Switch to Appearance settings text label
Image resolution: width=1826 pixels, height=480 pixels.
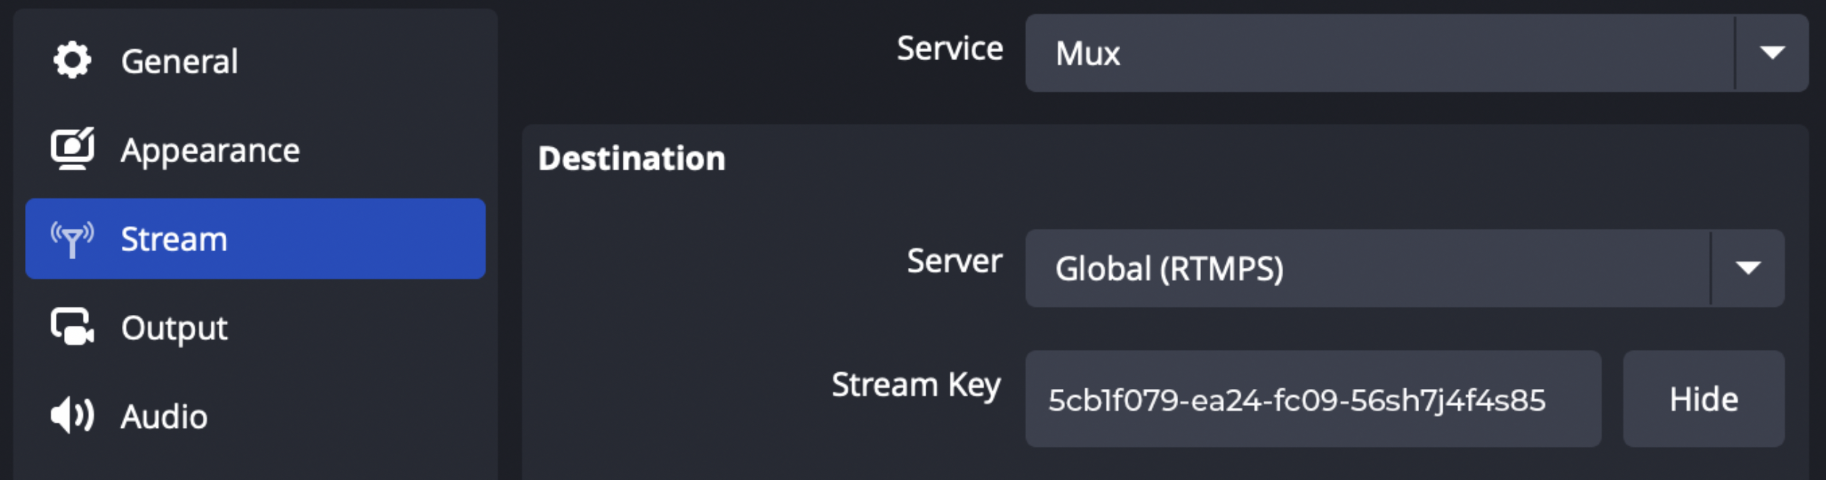pyautogui.click(x=210, y=150)
